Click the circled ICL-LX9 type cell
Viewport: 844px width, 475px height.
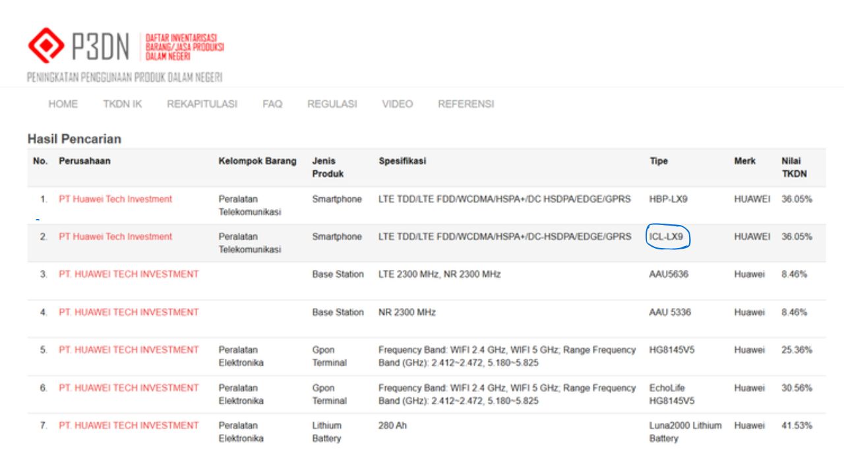[666, 237]
